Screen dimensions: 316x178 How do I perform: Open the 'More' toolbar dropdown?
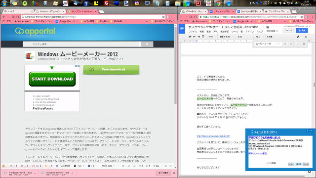(270, 37)
